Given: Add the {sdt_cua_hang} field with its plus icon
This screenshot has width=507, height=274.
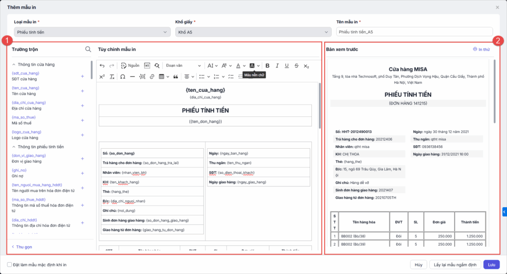Looking at the screenshot, I should coord(83,76).
